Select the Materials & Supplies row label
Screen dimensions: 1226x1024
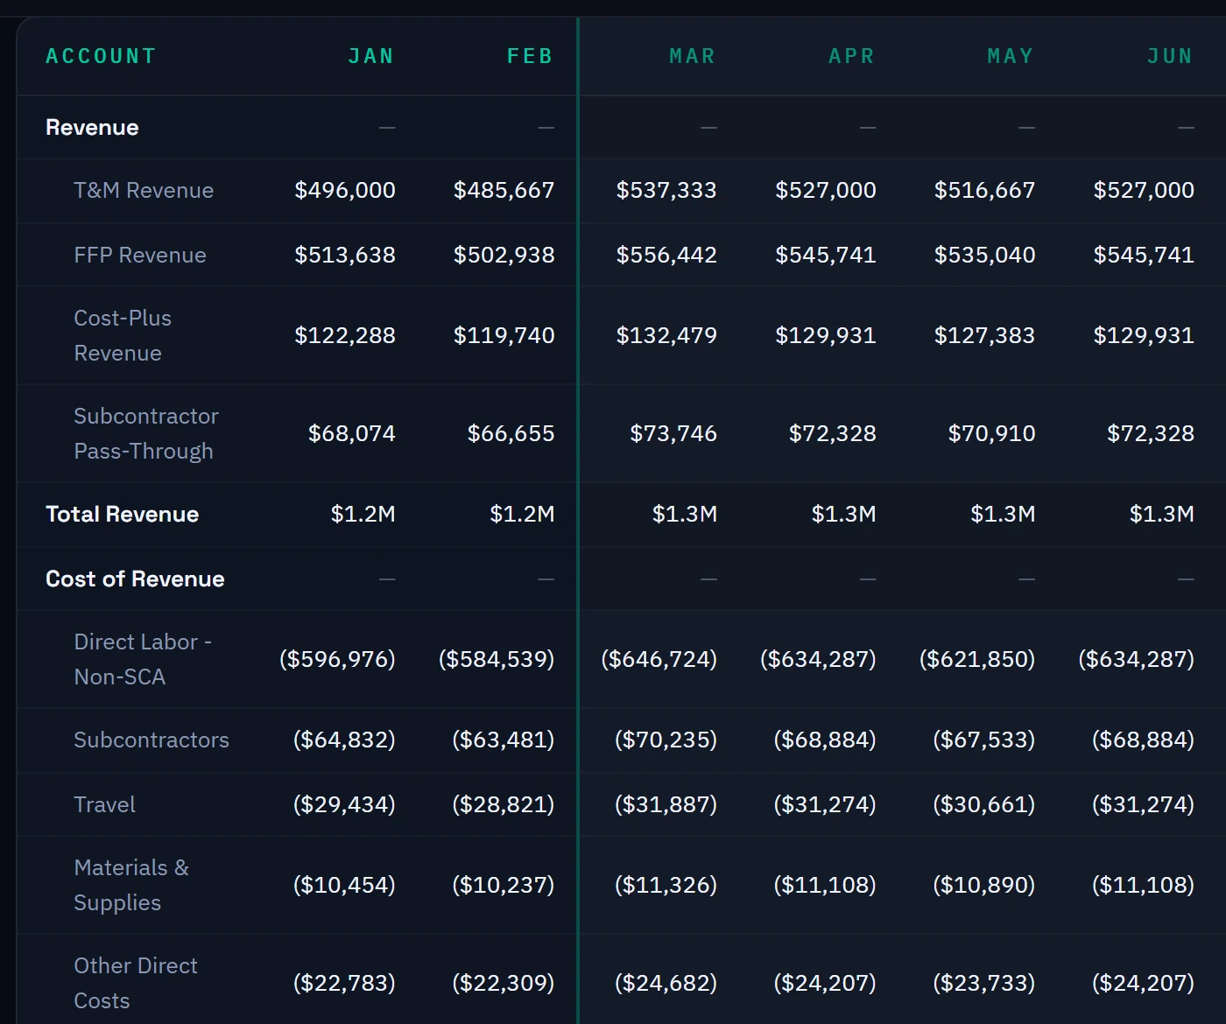(131, 886)
